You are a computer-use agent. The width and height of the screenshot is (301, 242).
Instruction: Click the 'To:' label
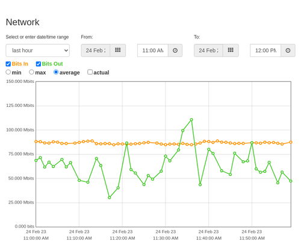pyautogui.click(x=197, y=37)
